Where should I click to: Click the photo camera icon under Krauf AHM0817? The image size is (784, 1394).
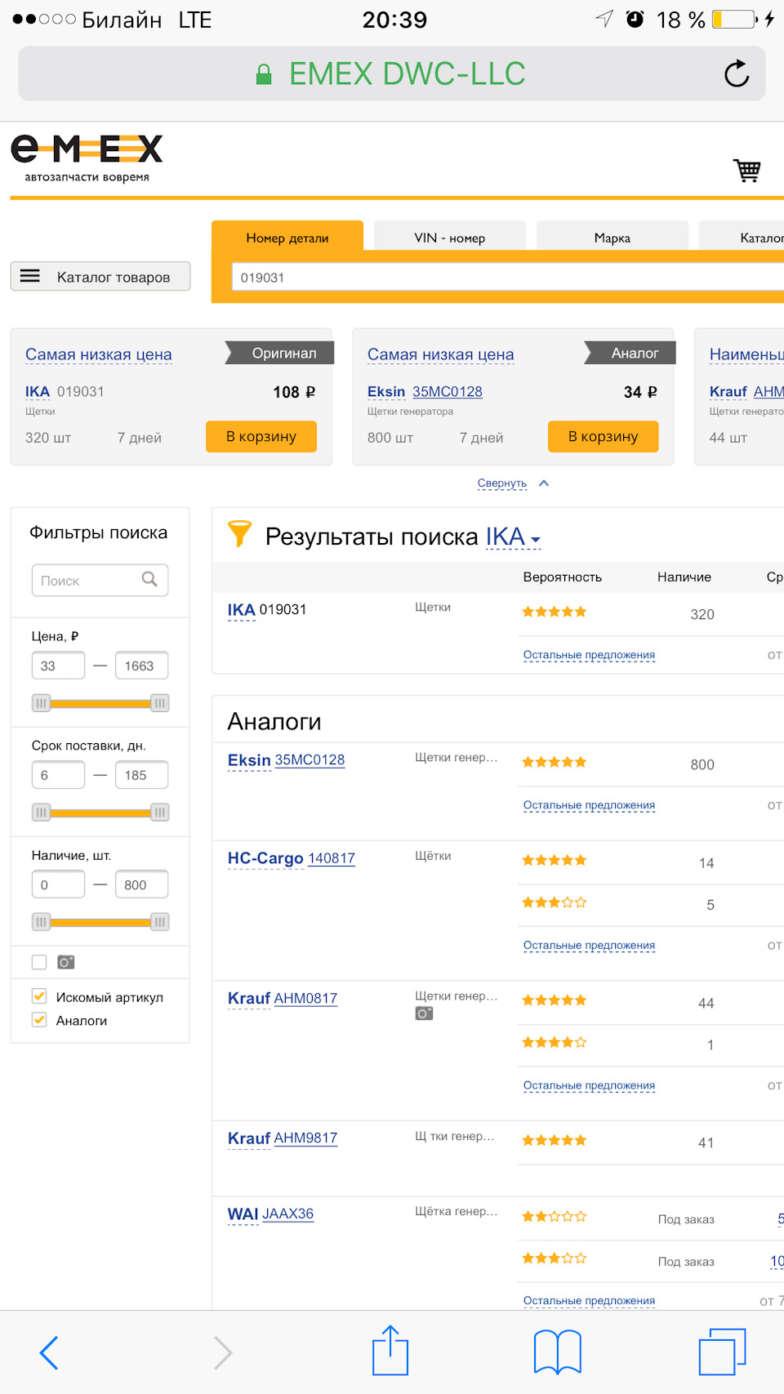tap(424, 1013)
